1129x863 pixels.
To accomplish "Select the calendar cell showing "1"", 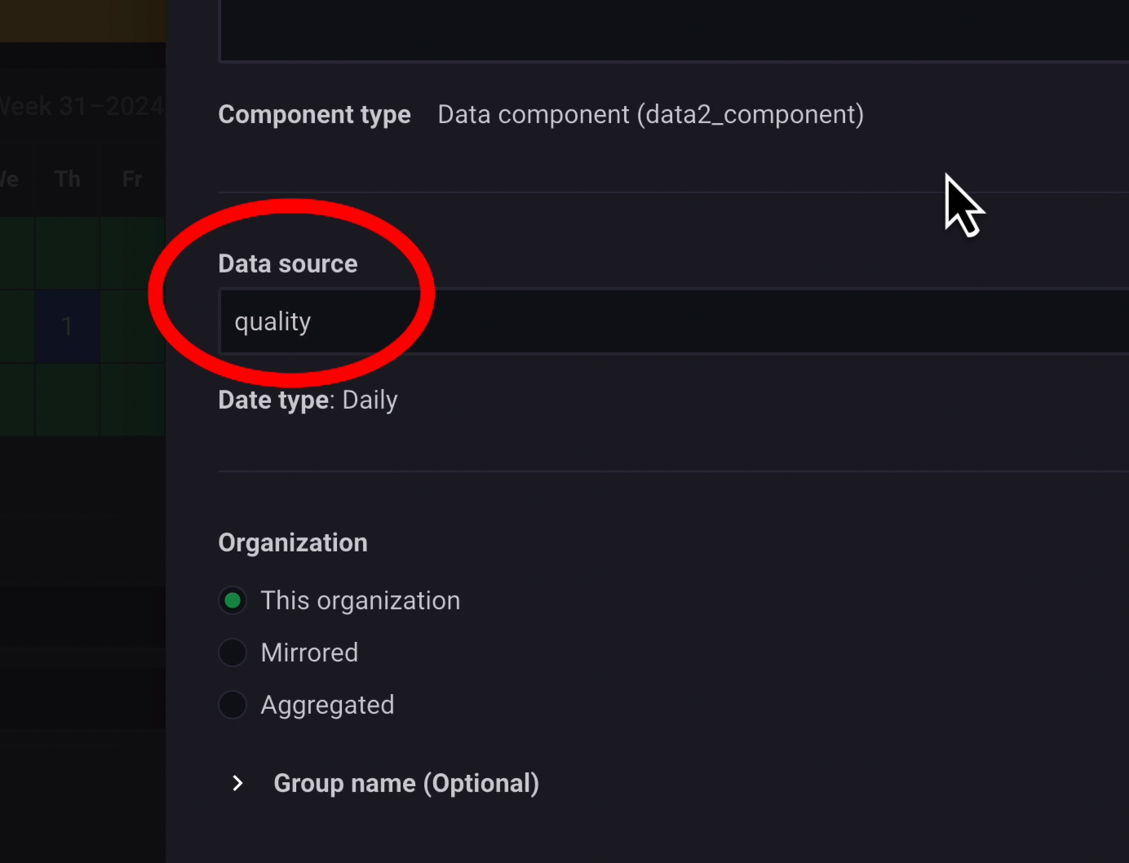I will coord(67,326).
